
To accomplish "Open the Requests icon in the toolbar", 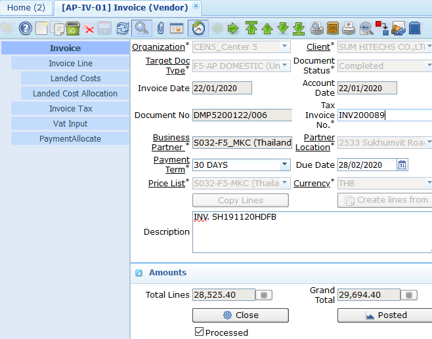I will click(x=399, y=28).
